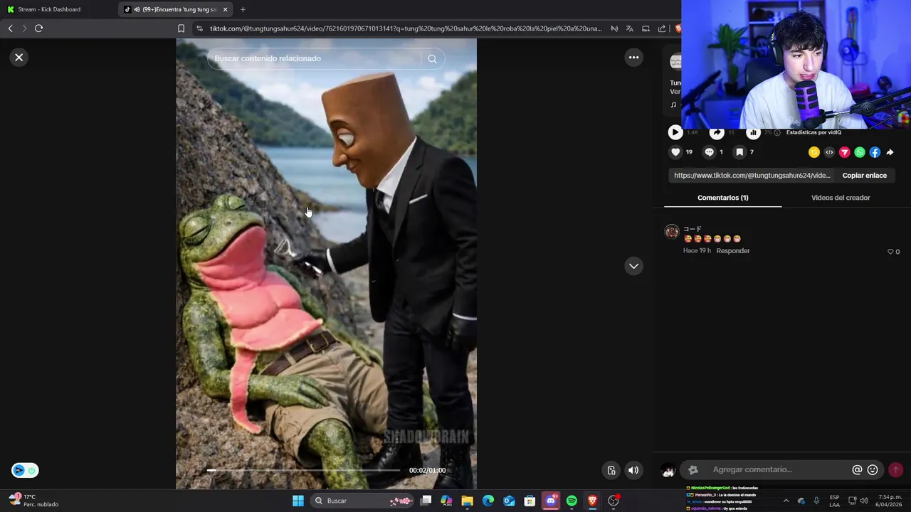This screenshot has width=911, height=512.
Task: Open more share options arrow
Action: [890, 152]
